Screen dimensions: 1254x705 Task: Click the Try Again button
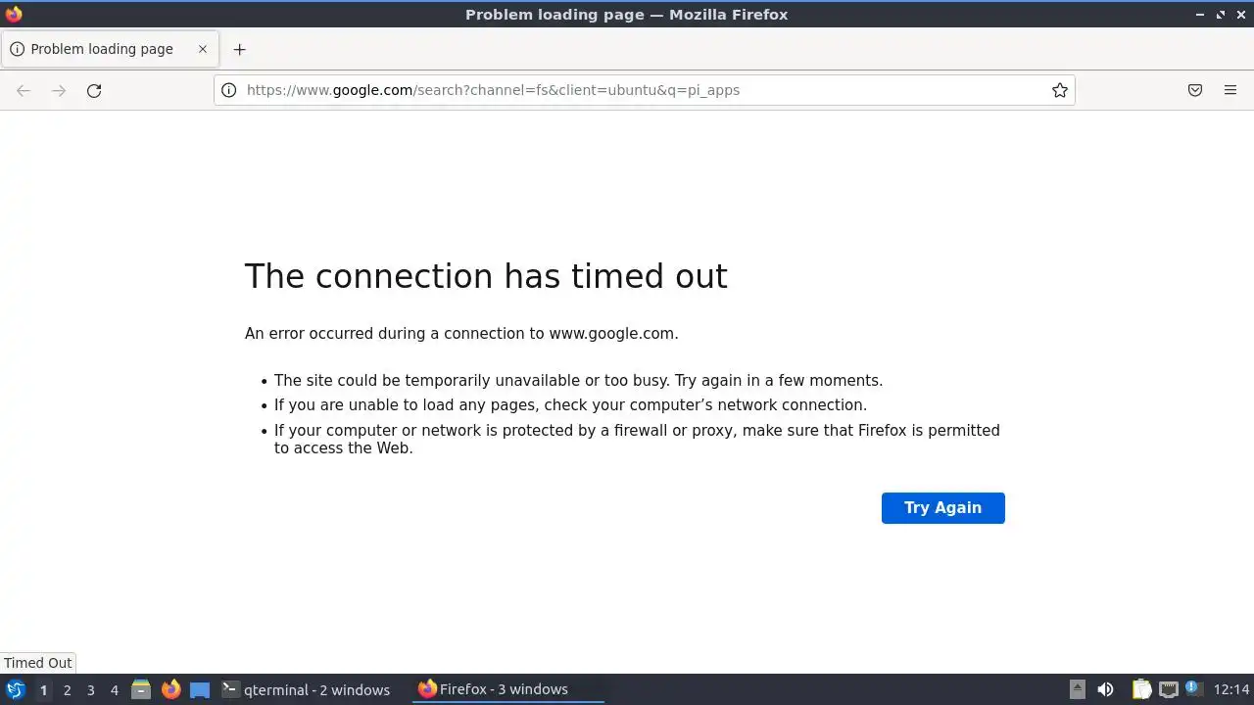942,507
